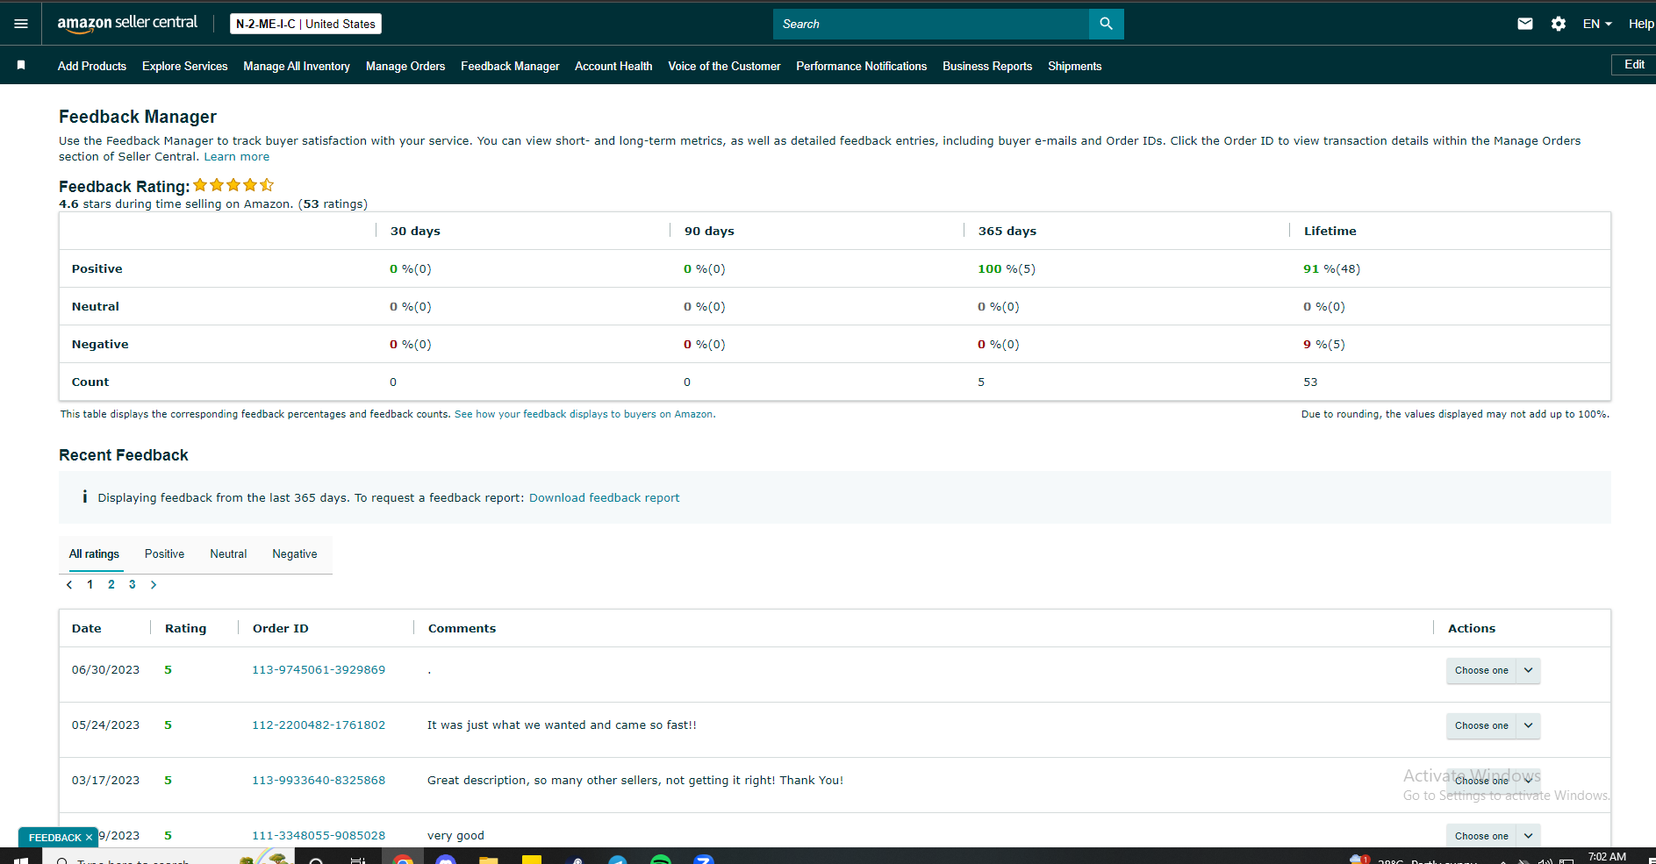This screenshot has width=1656, height=864.
Task: Open Add Products menu
Action: coord(92,66)
